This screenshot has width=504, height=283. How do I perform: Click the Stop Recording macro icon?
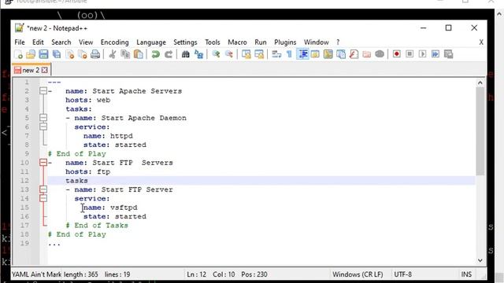409,54
